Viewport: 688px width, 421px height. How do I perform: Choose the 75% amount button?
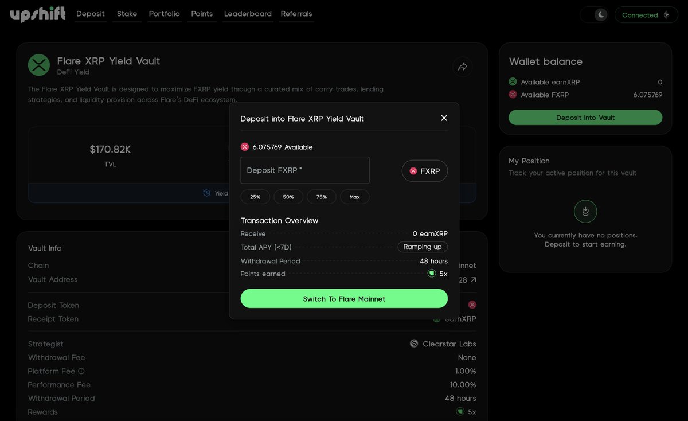click(322, 197)
